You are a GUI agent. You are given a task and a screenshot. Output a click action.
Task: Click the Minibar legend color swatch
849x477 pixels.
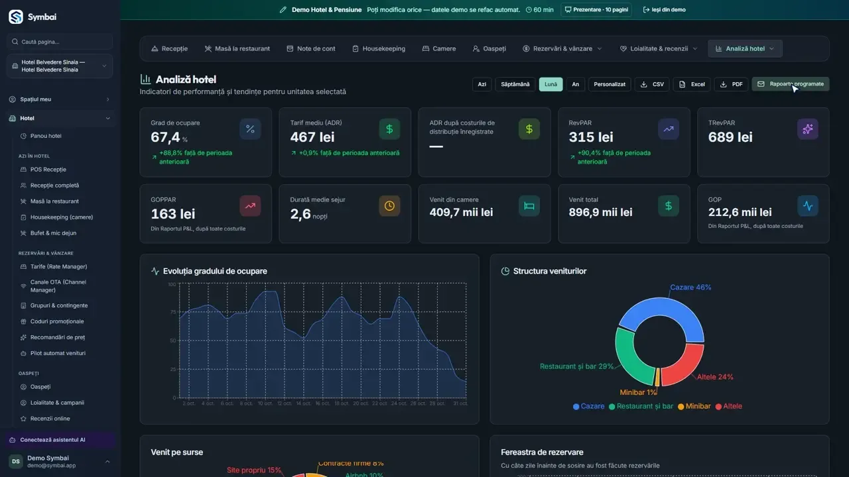coord(681,406)
